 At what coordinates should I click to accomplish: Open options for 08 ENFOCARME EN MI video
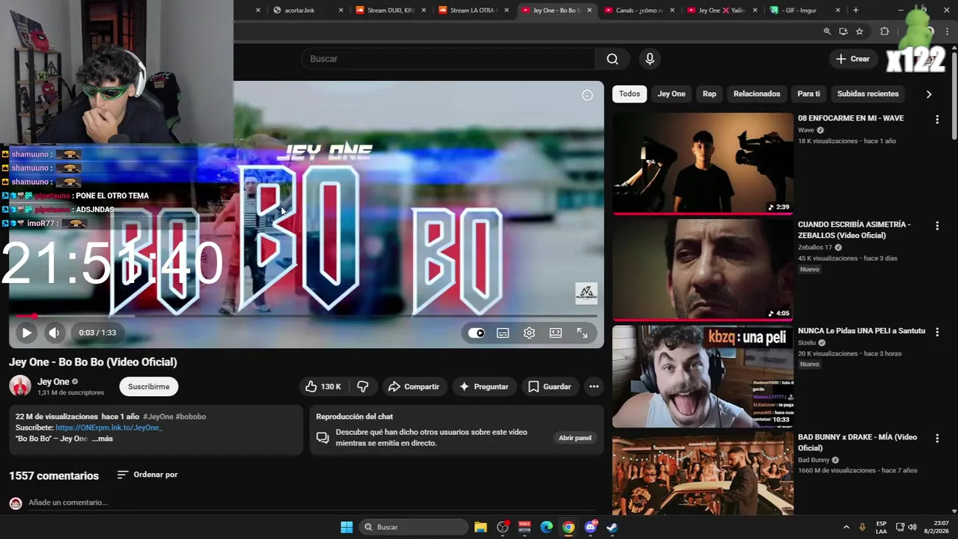pyautogui.click(x=937, y=120)
